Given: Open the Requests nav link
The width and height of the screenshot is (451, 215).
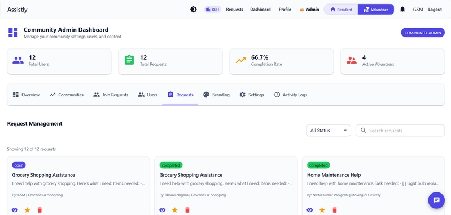Looking at the screenshot, I should coord(234,10).
